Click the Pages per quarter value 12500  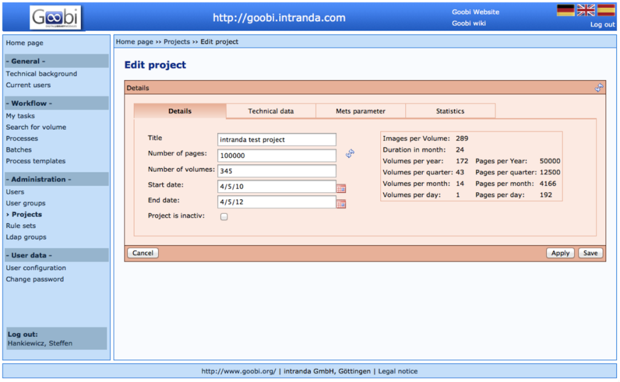tap(550, 172)
